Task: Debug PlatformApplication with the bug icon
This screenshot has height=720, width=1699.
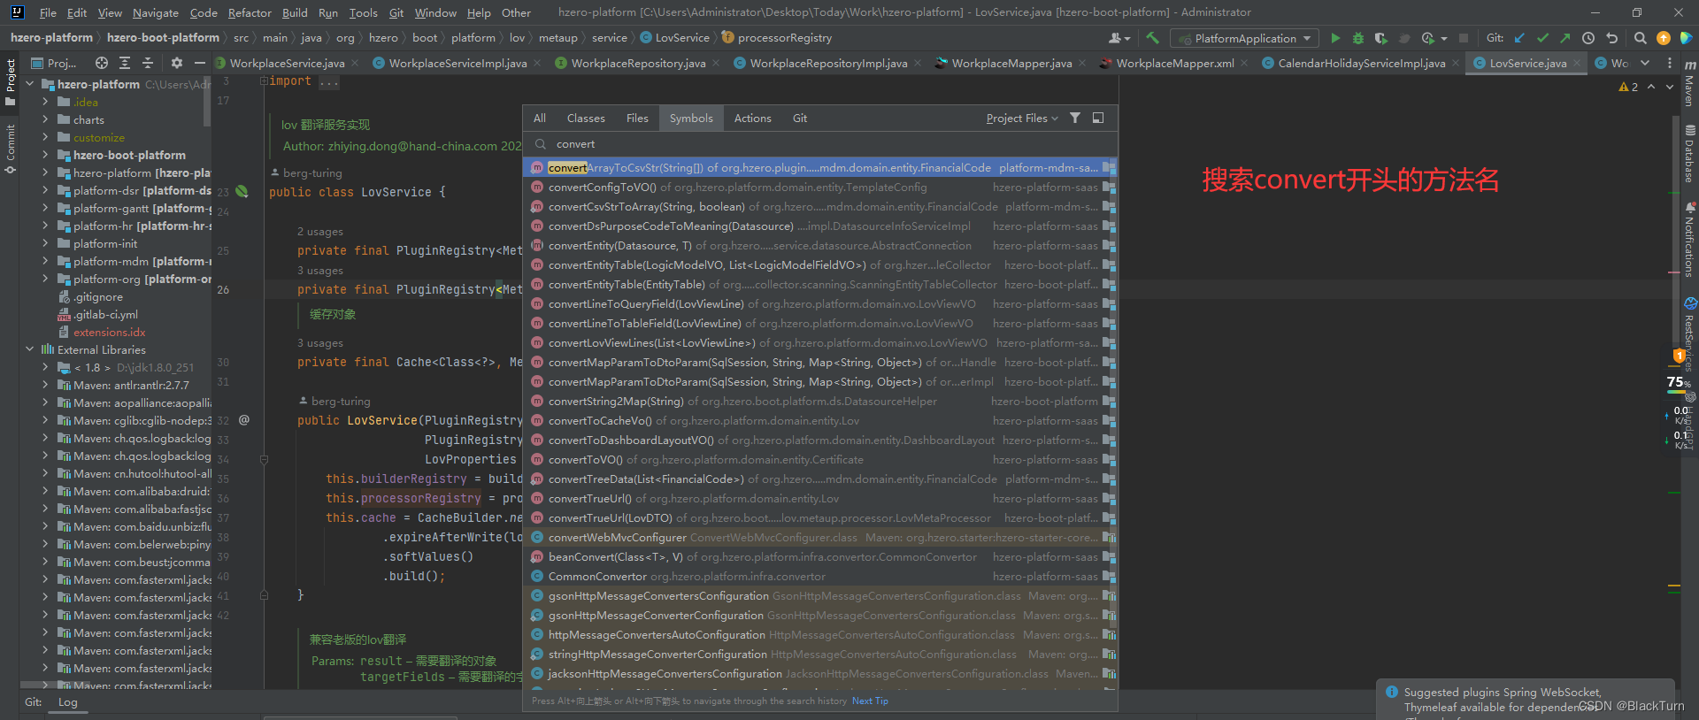Action: (1357, 38)
